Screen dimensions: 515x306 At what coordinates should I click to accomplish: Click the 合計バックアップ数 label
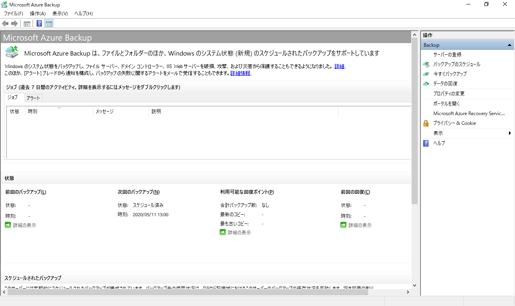[238, 205]
